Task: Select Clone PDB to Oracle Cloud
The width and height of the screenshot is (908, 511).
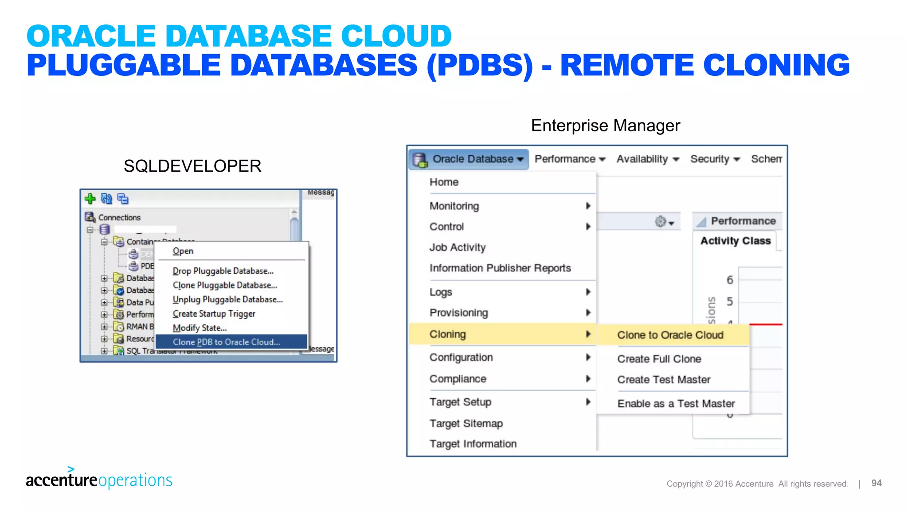Action: (x=231, y=342)
